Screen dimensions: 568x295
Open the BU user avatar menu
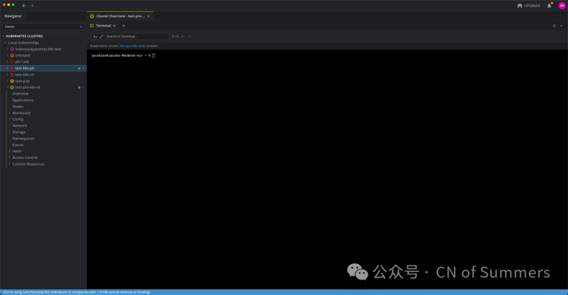click(x=562, y=5)
